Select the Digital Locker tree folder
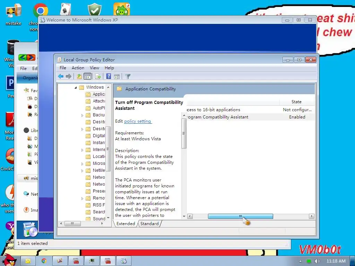 [95, 136]
